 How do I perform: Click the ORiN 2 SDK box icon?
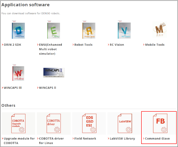18,31
